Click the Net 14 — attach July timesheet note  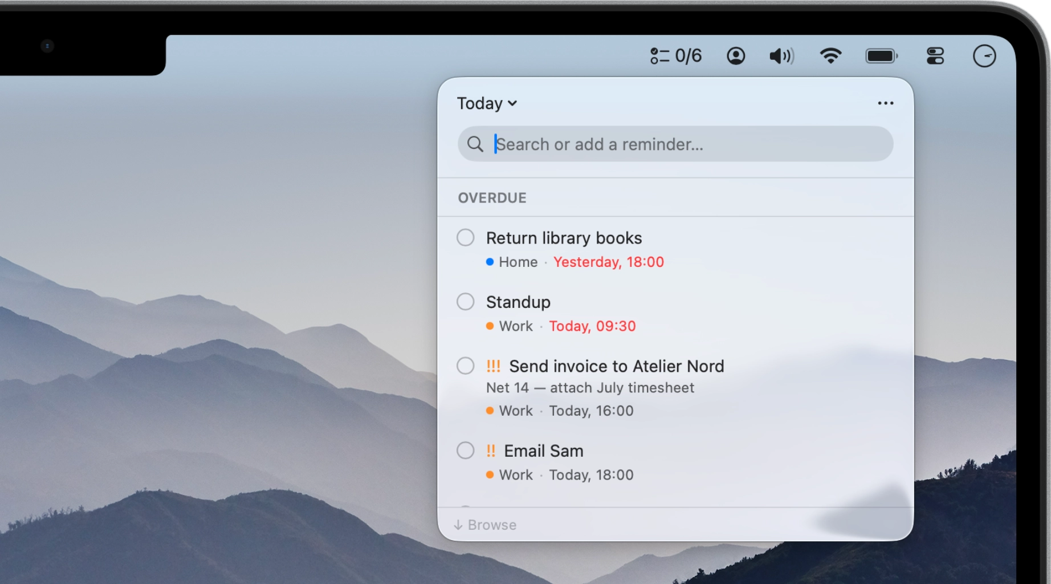[590, 388]
